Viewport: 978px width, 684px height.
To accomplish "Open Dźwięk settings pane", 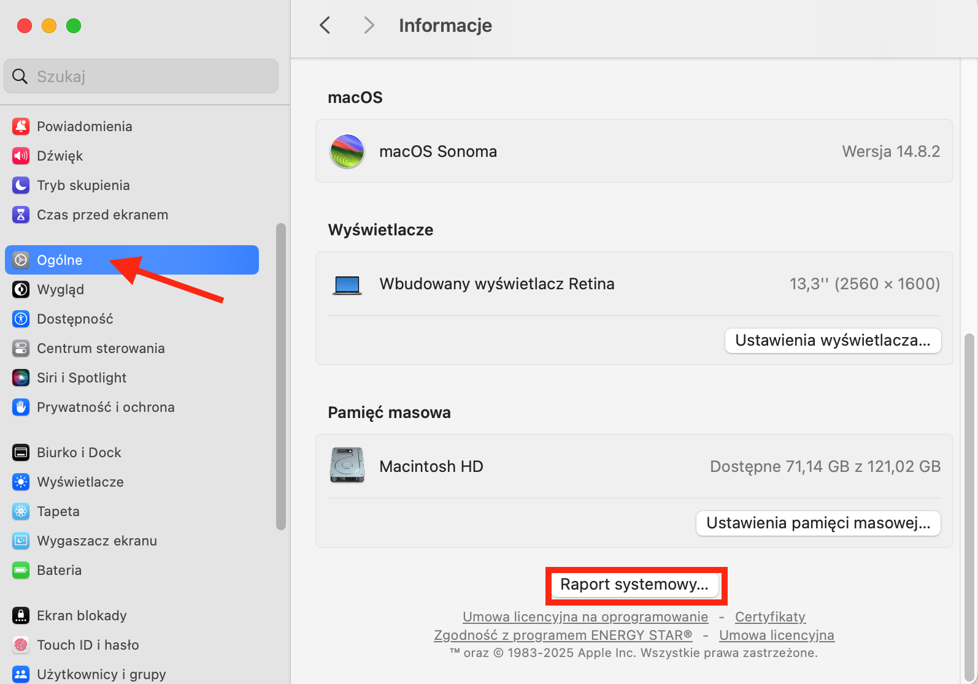I will click(132, 156).
